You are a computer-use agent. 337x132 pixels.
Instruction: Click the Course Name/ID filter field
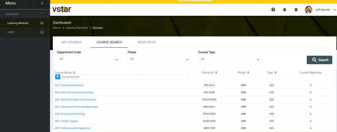pos(124,77)
